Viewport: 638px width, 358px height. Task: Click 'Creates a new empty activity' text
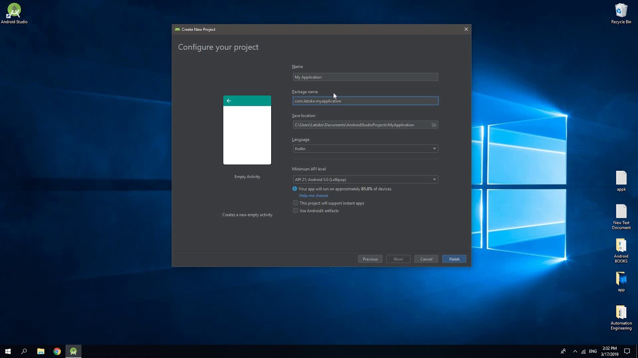(x=247, y=215)
